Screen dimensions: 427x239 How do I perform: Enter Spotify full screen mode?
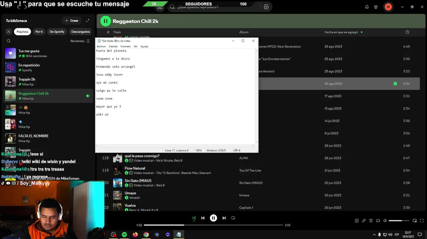[x=422, y=221]
